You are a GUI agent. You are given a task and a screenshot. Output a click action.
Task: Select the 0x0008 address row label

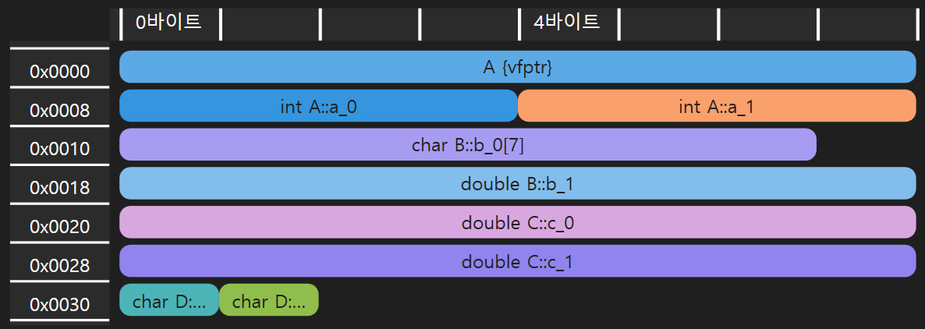pyautogui.click(x=60, y=110)
